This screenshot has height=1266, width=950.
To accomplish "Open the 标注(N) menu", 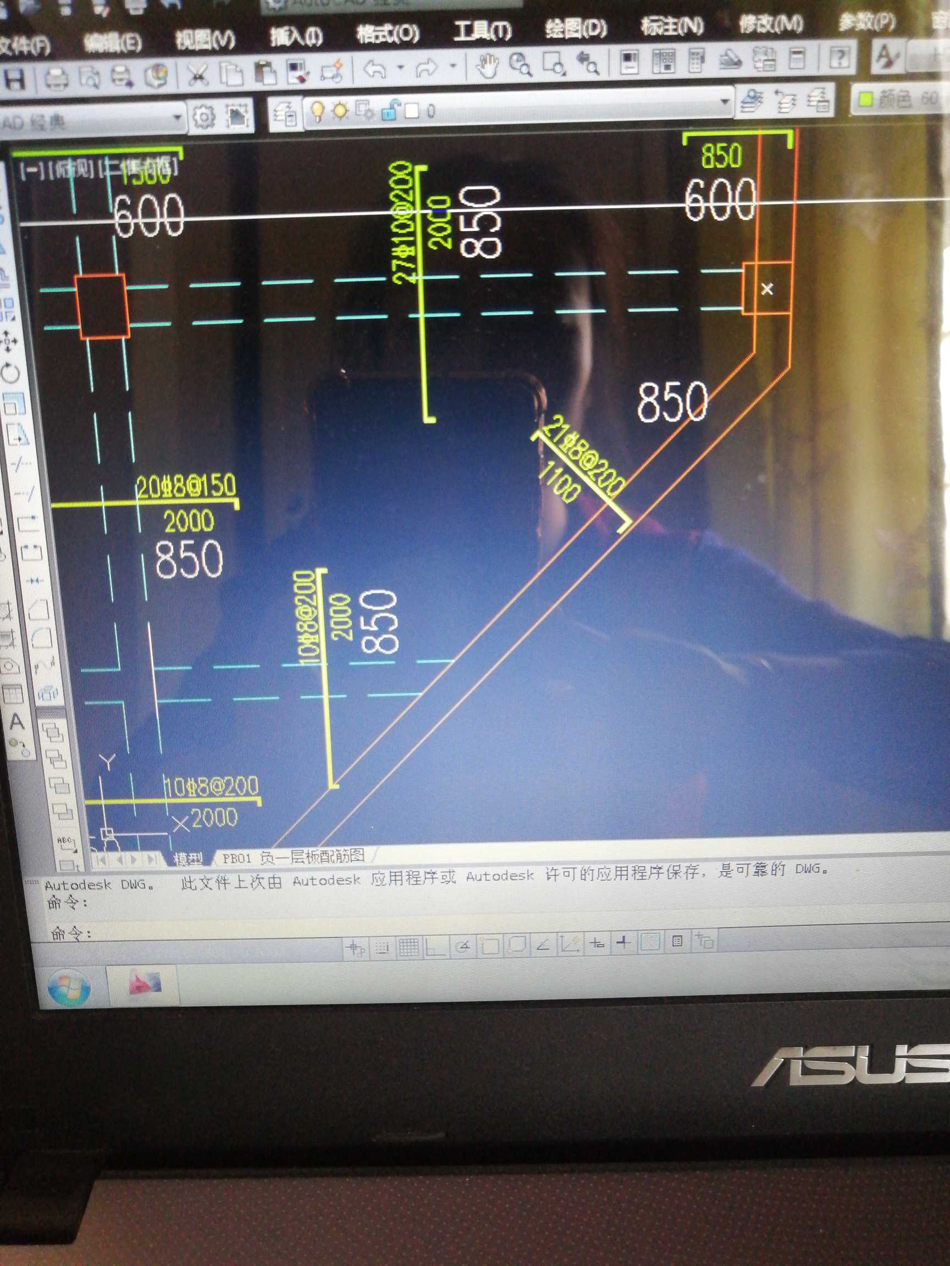I will point(672,26).
